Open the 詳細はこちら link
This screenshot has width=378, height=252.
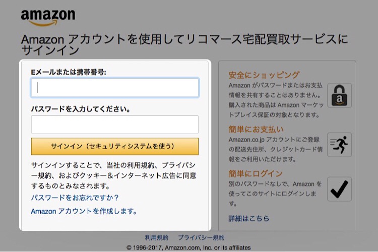pyautogui.click(x=248, y=219)
